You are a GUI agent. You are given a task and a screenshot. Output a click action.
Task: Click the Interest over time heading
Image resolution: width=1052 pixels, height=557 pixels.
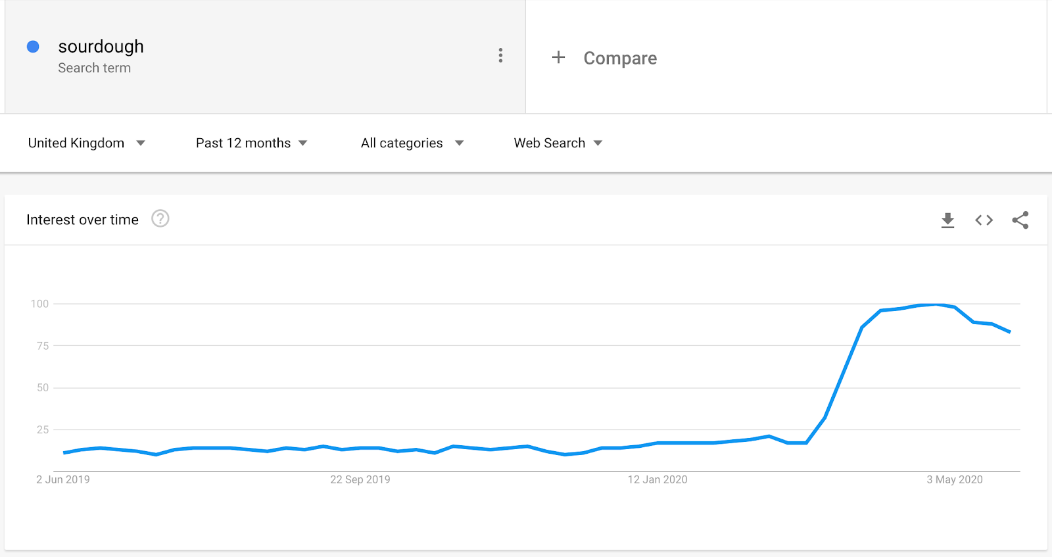point(82,220)
